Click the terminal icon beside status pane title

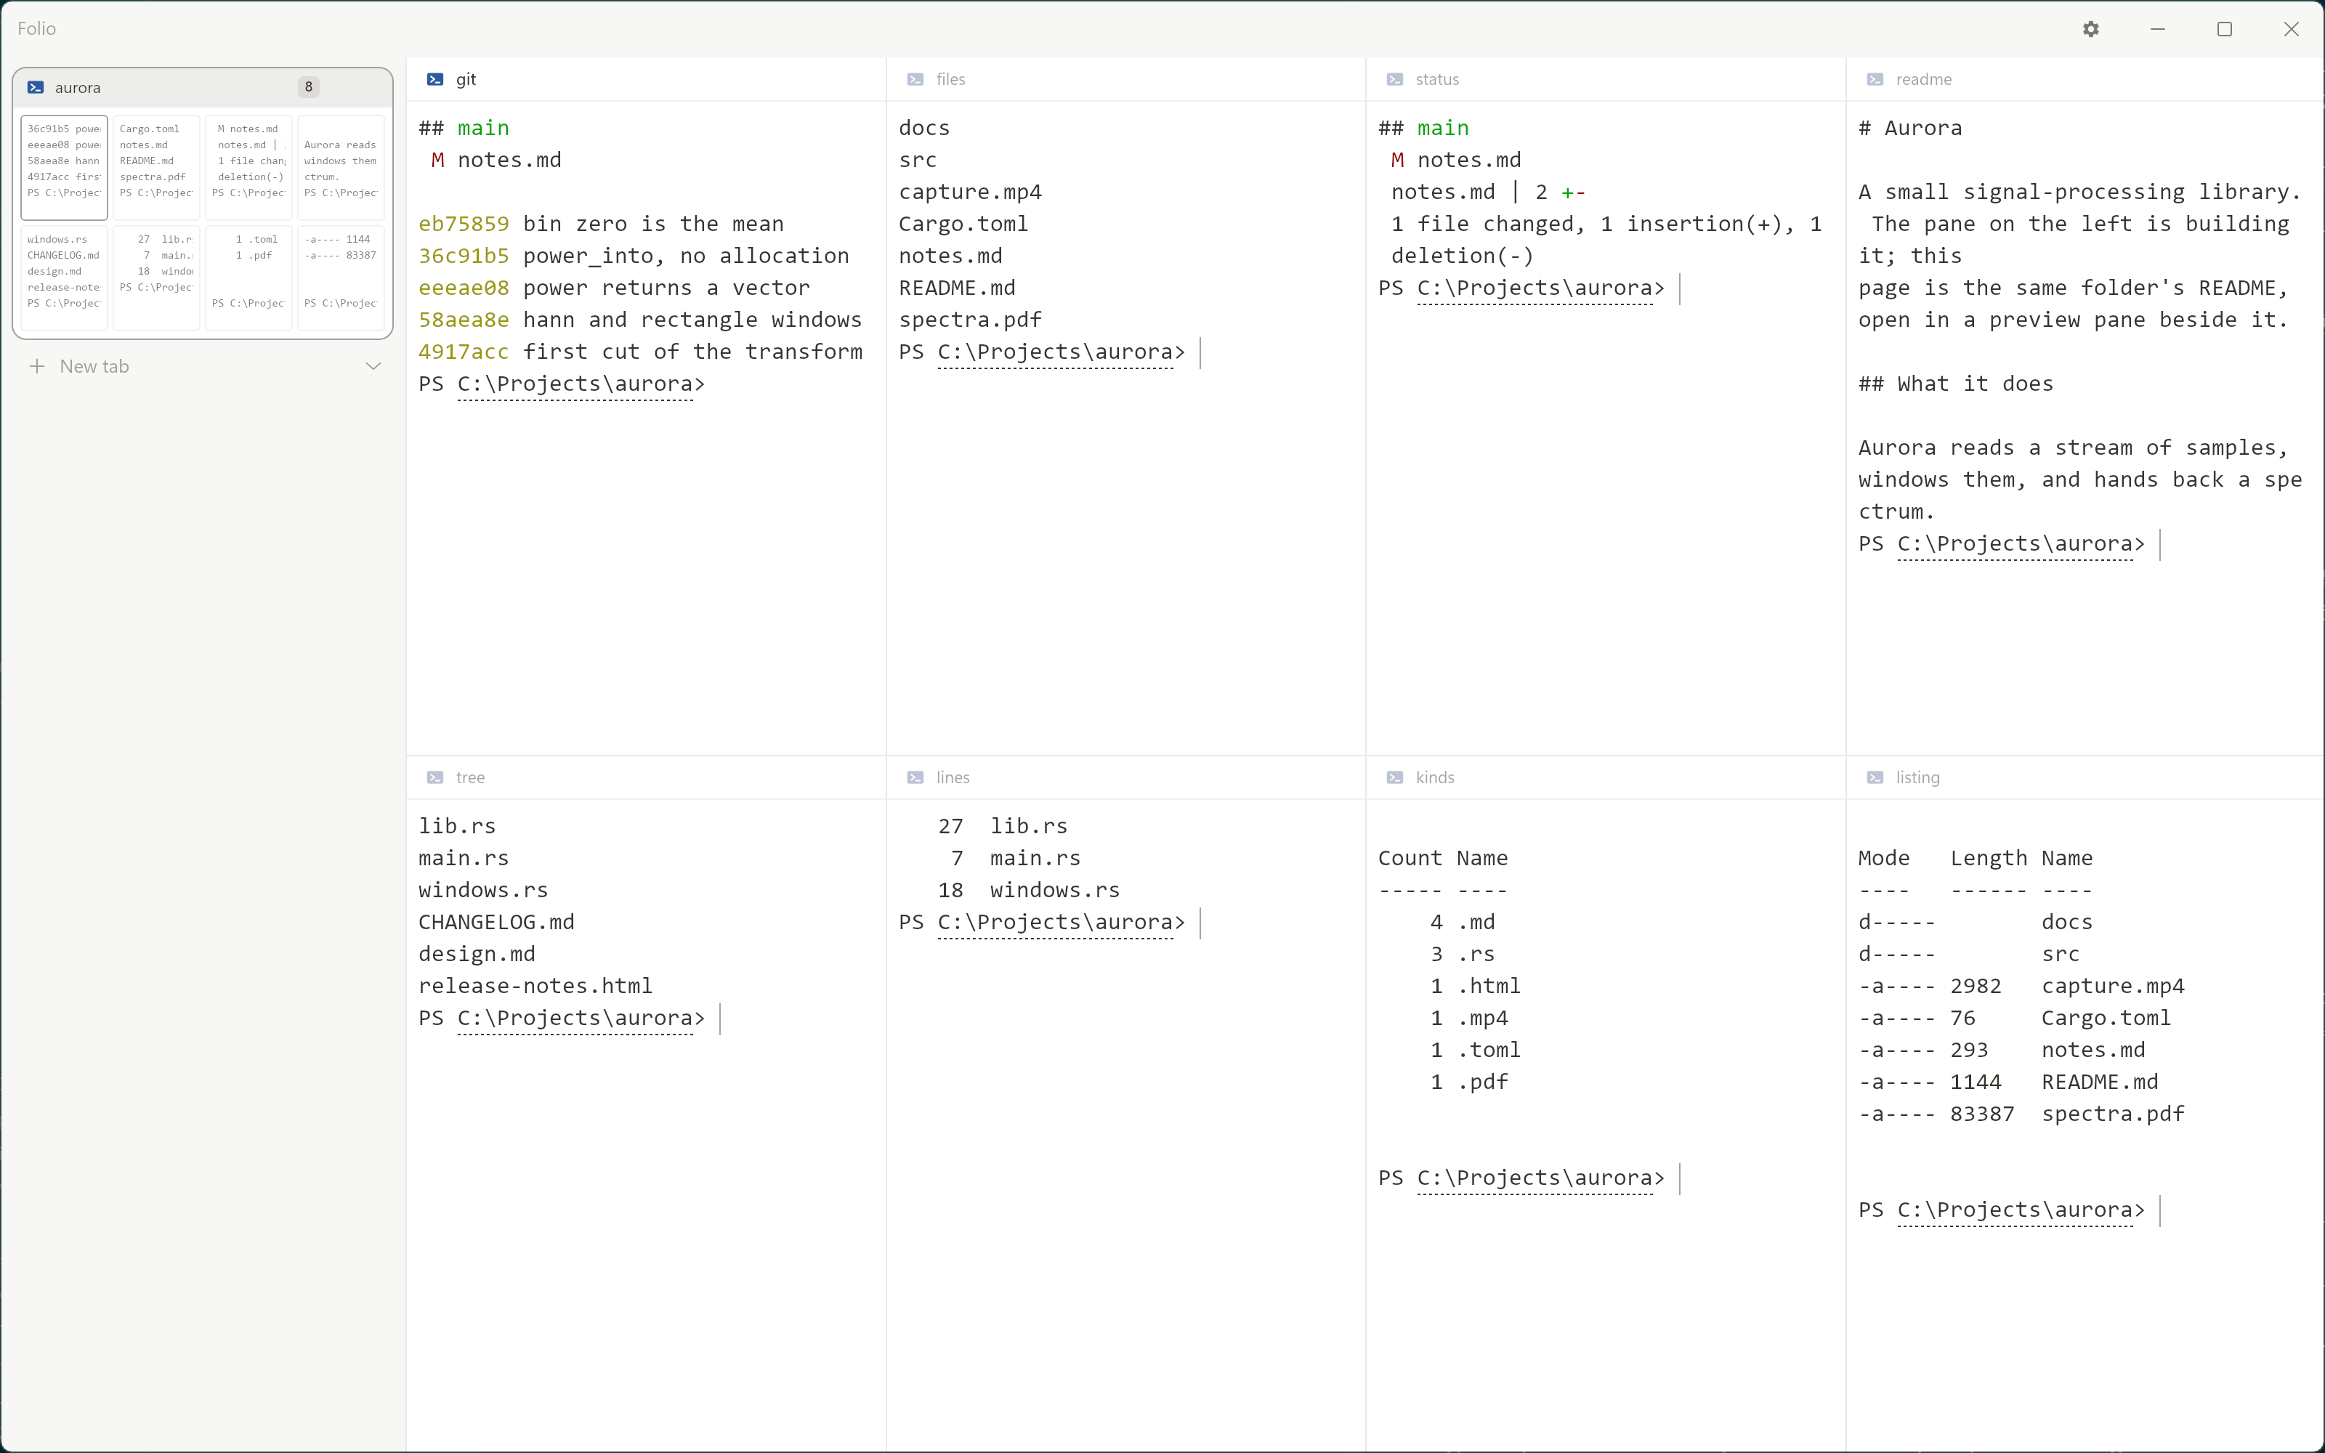click(x=1395, y=80)
